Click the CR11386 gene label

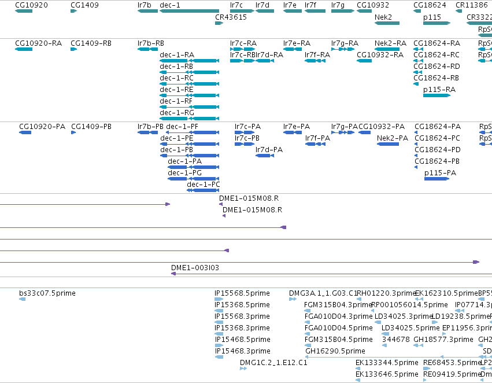tap(472, 5)
